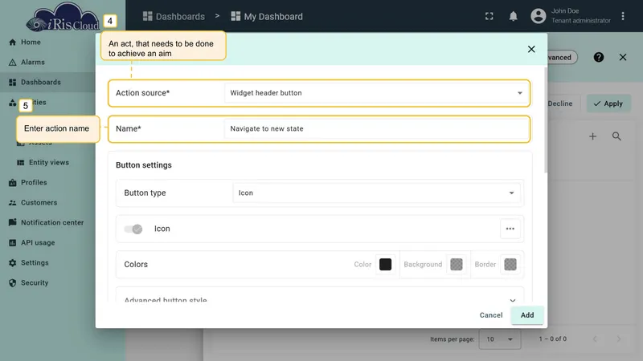Click the Notification center icon
The image size is (643, 361).
12,222
